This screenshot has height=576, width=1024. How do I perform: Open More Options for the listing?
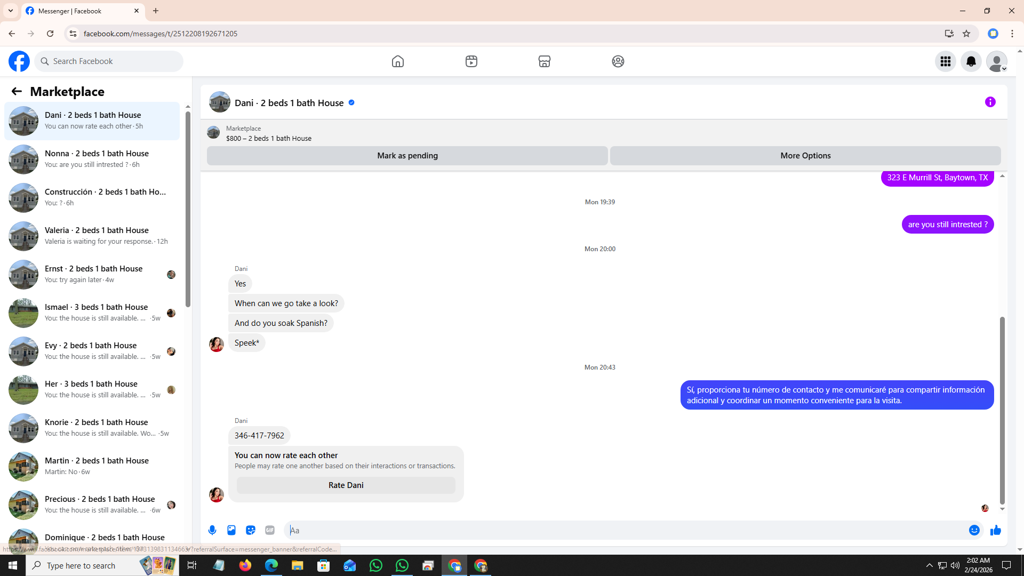pos(805,156)
